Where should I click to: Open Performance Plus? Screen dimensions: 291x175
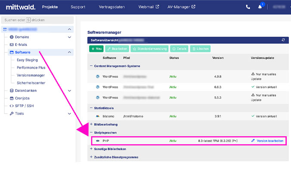pyautogui.click(x=31, y=67)
